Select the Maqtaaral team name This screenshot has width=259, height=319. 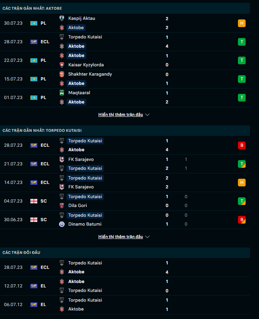click(x=79, y=93)
